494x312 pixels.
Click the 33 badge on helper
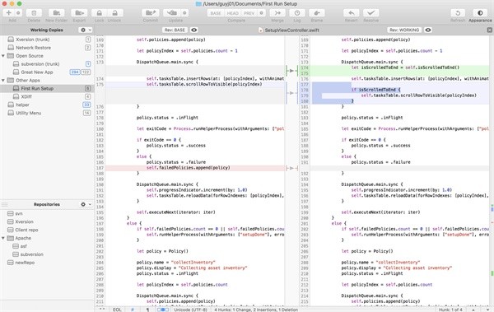coord(86,105)
